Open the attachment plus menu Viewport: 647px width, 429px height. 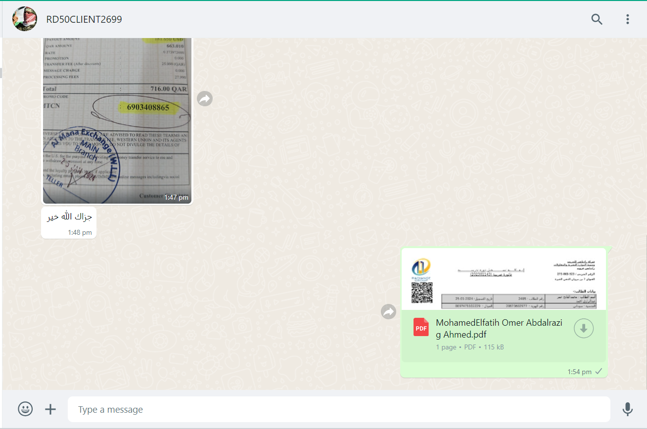click(50, 409)
